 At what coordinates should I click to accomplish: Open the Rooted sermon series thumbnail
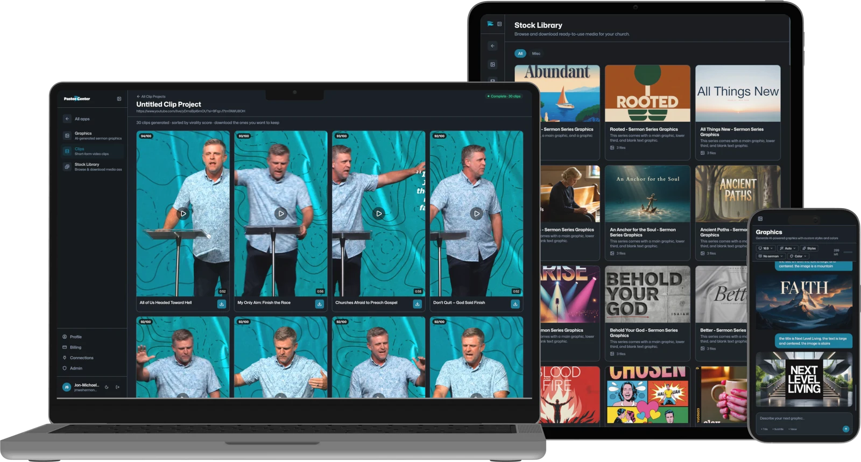647,94
